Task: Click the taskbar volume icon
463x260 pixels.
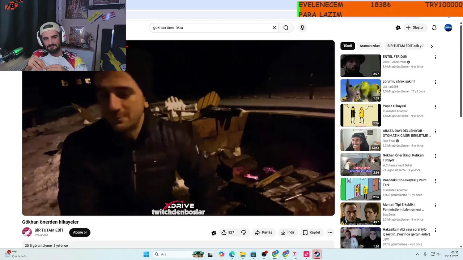Action: (x=438, y=254)
